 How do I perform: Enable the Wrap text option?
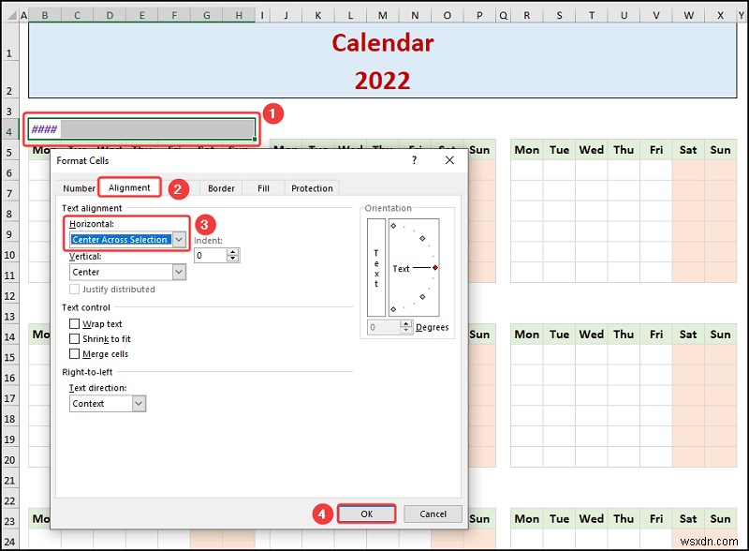click(x=76, y=323)
